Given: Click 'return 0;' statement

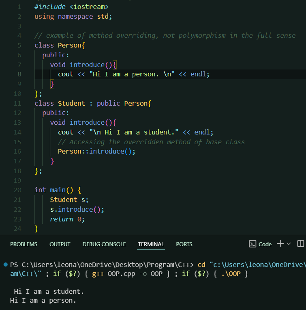Looking at the screenshot, I should coord(67,219).
